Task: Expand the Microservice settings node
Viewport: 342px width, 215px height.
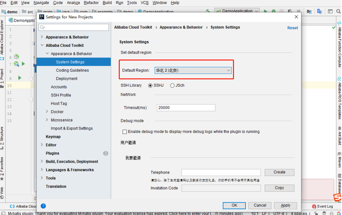Action: pyautogui.click(x=47, y=120)
